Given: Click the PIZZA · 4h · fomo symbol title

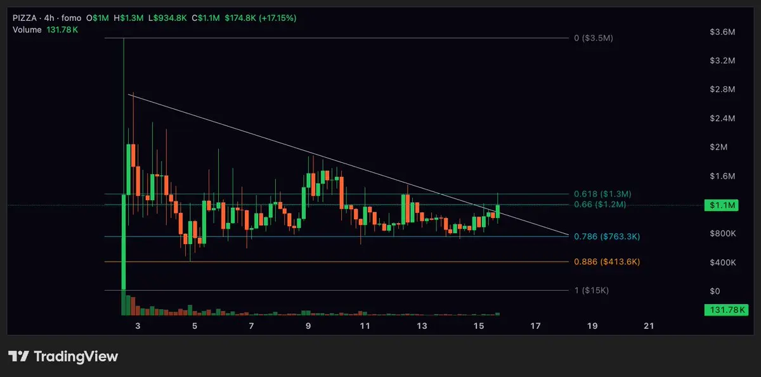Looking at the screenshot, I should [47, 18].
